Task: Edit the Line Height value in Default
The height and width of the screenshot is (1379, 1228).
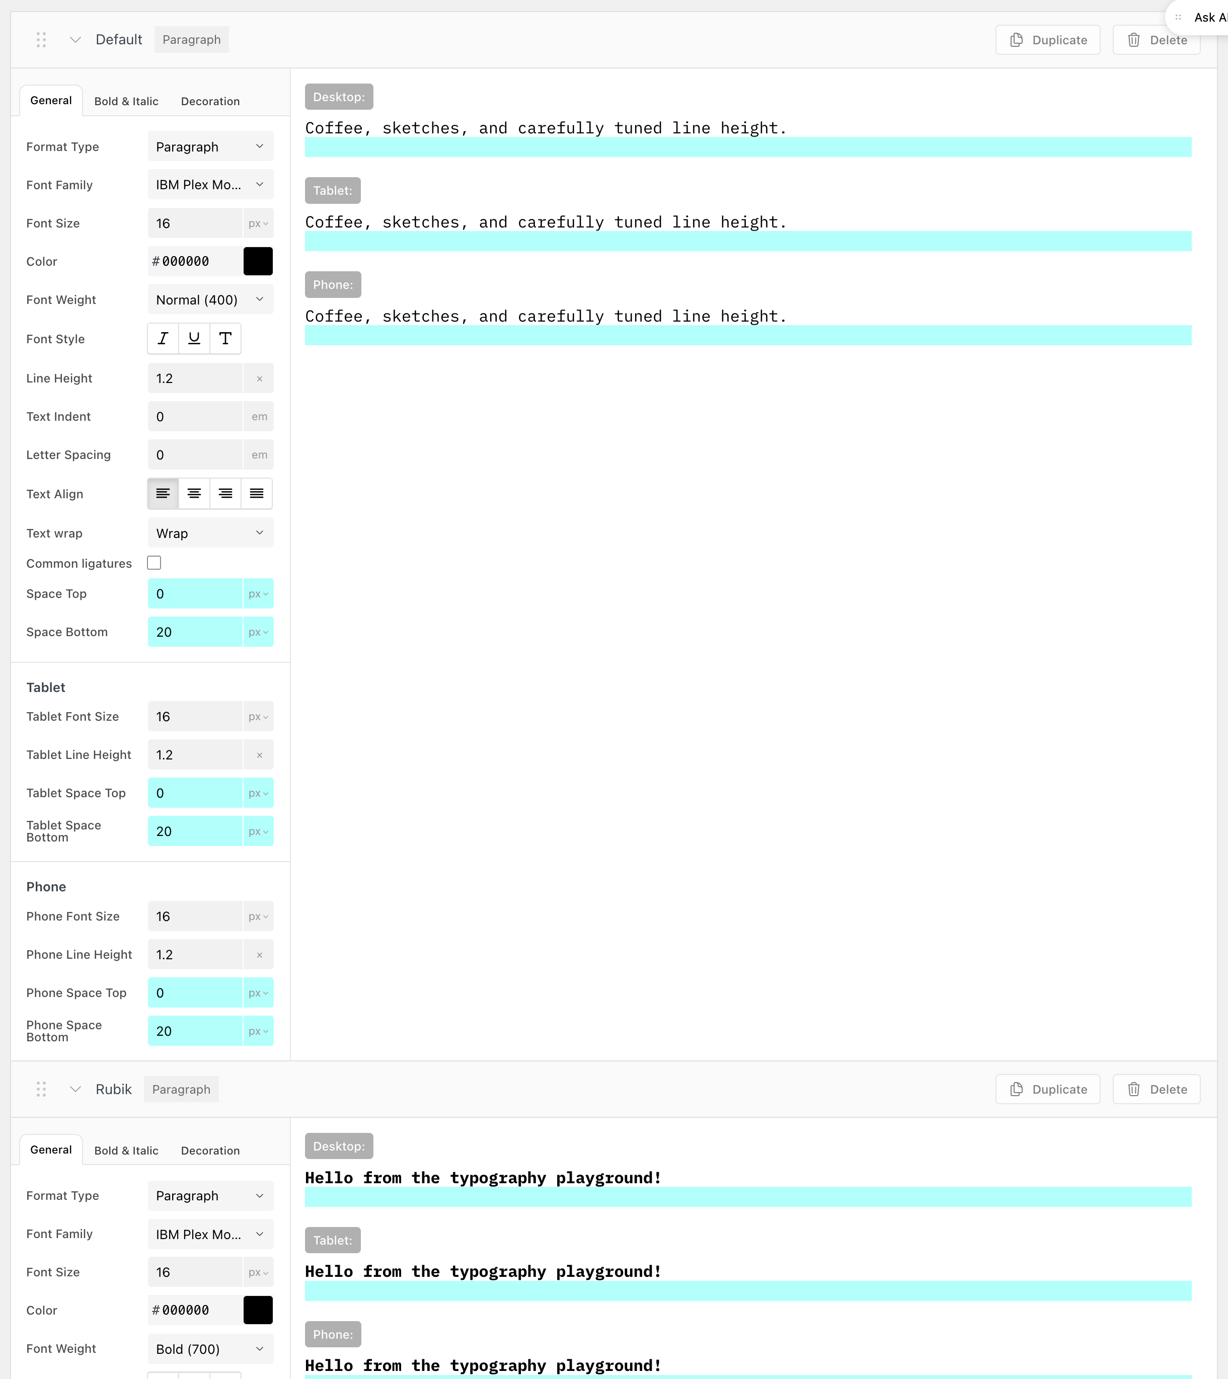Action: tap(195, 378)
